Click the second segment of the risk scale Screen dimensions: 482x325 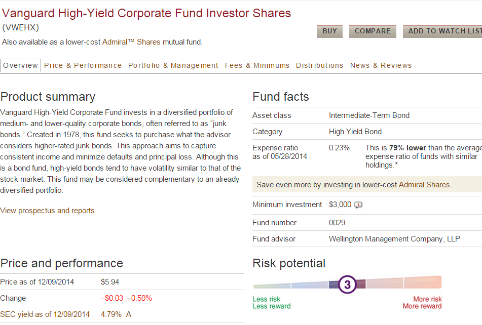[x=309, y=285]
